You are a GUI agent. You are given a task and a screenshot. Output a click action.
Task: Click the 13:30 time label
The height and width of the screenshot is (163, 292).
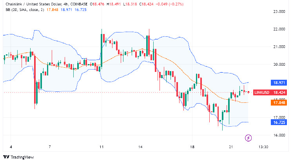[x=264, y=147]
